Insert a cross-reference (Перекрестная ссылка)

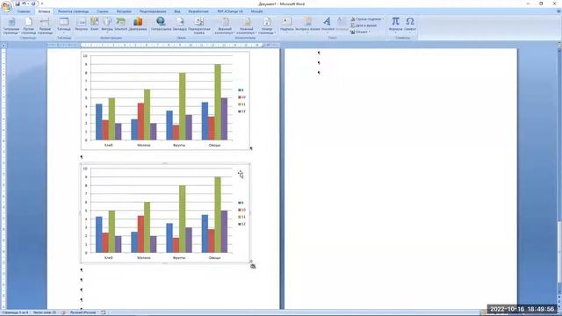[199, 25]
